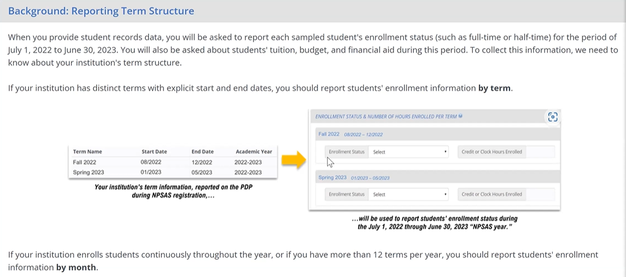Viewport: 626px width, 277px height.
Task: Click the bold 'by month' text
Action: coord(77,268)
